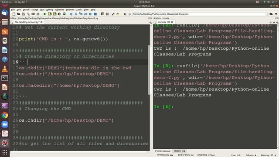Image resolution: width=279 pixels, height=157 pixels.
Task: Open the Help menu
Action: [93, 10]
